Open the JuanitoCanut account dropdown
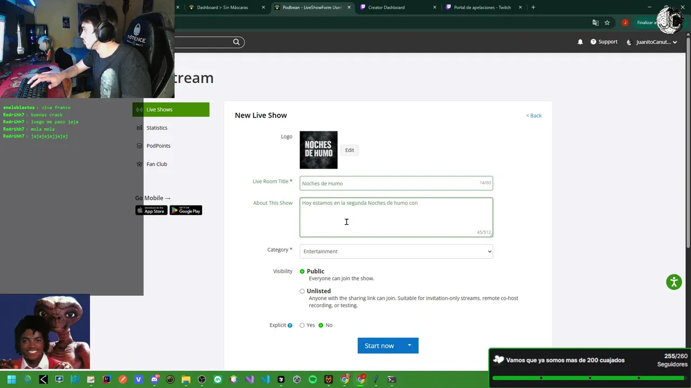The image size is (691, 388). (x=652, y=42)
